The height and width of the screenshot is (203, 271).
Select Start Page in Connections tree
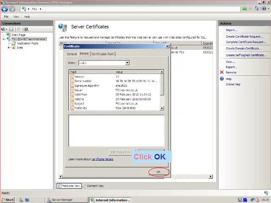pos(19,35)
